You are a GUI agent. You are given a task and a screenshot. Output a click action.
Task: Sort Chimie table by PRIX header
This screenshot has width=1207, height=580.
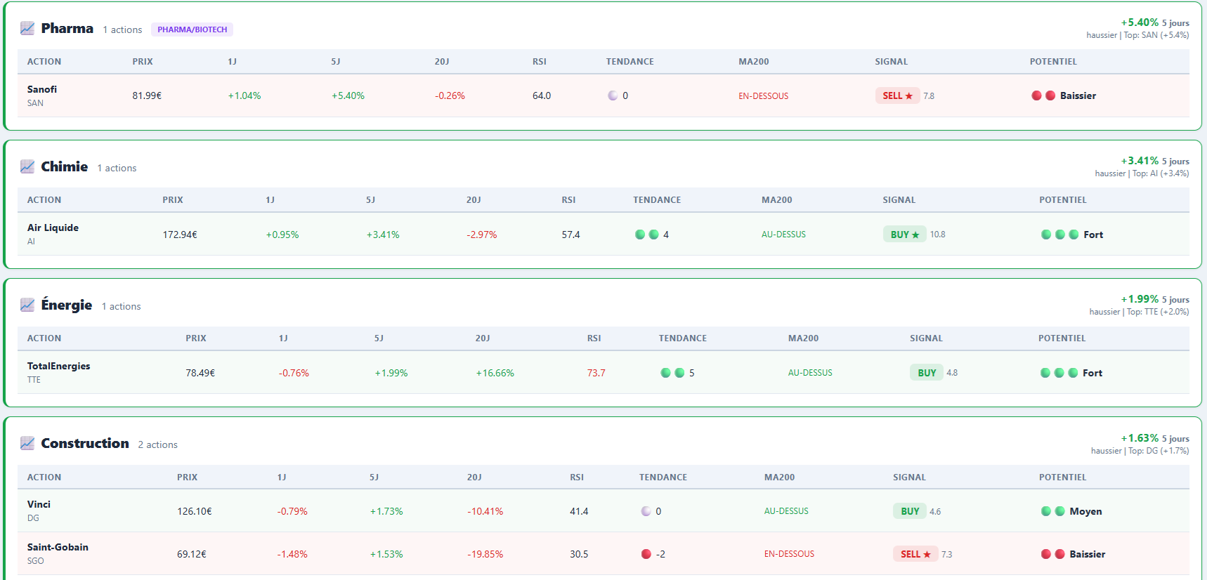(172, 200)
